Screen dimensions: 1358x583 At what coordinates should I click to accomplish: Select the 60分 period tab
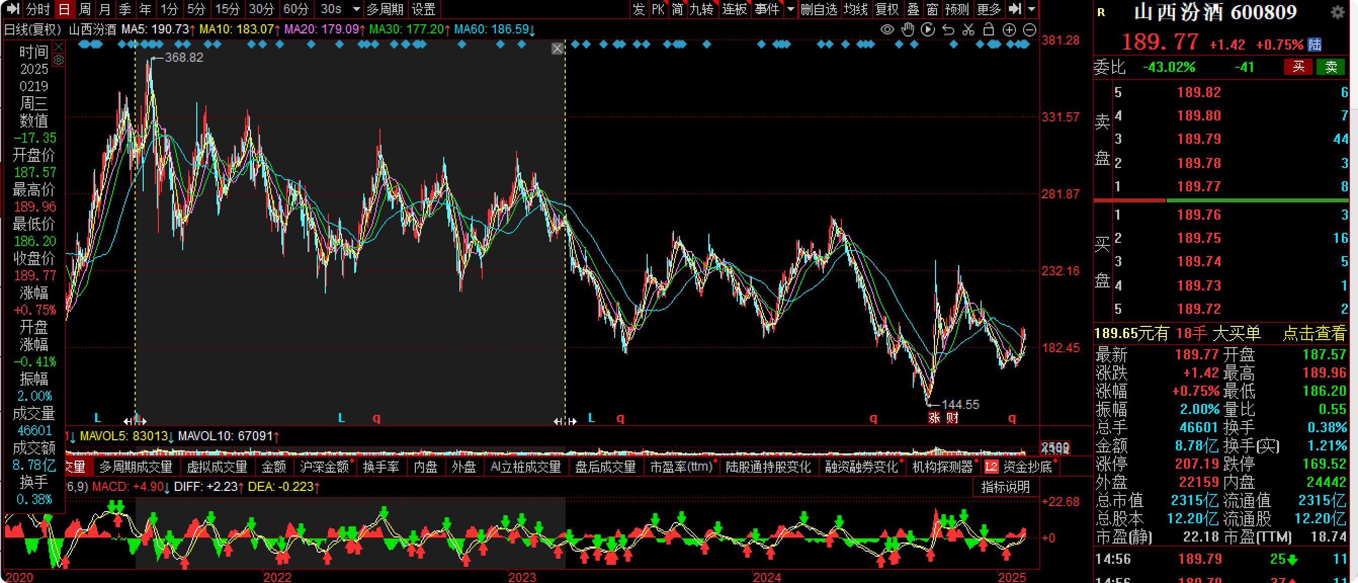[x=296, y=10]
